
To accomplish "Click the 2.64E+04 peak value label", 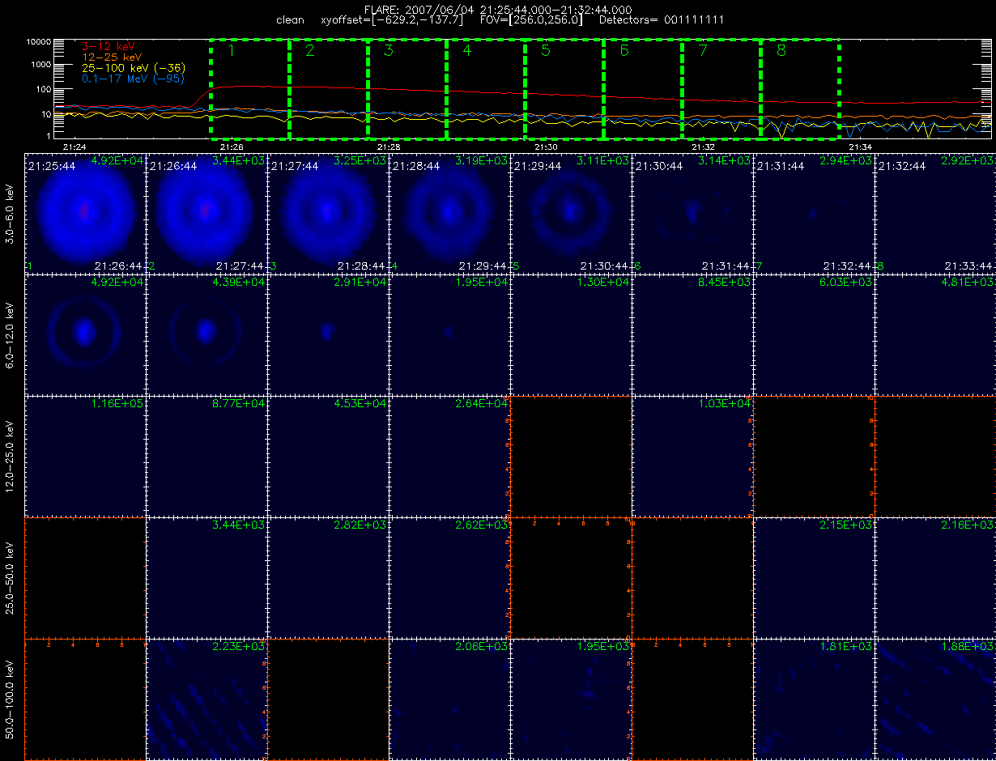I will click(483, 404).
